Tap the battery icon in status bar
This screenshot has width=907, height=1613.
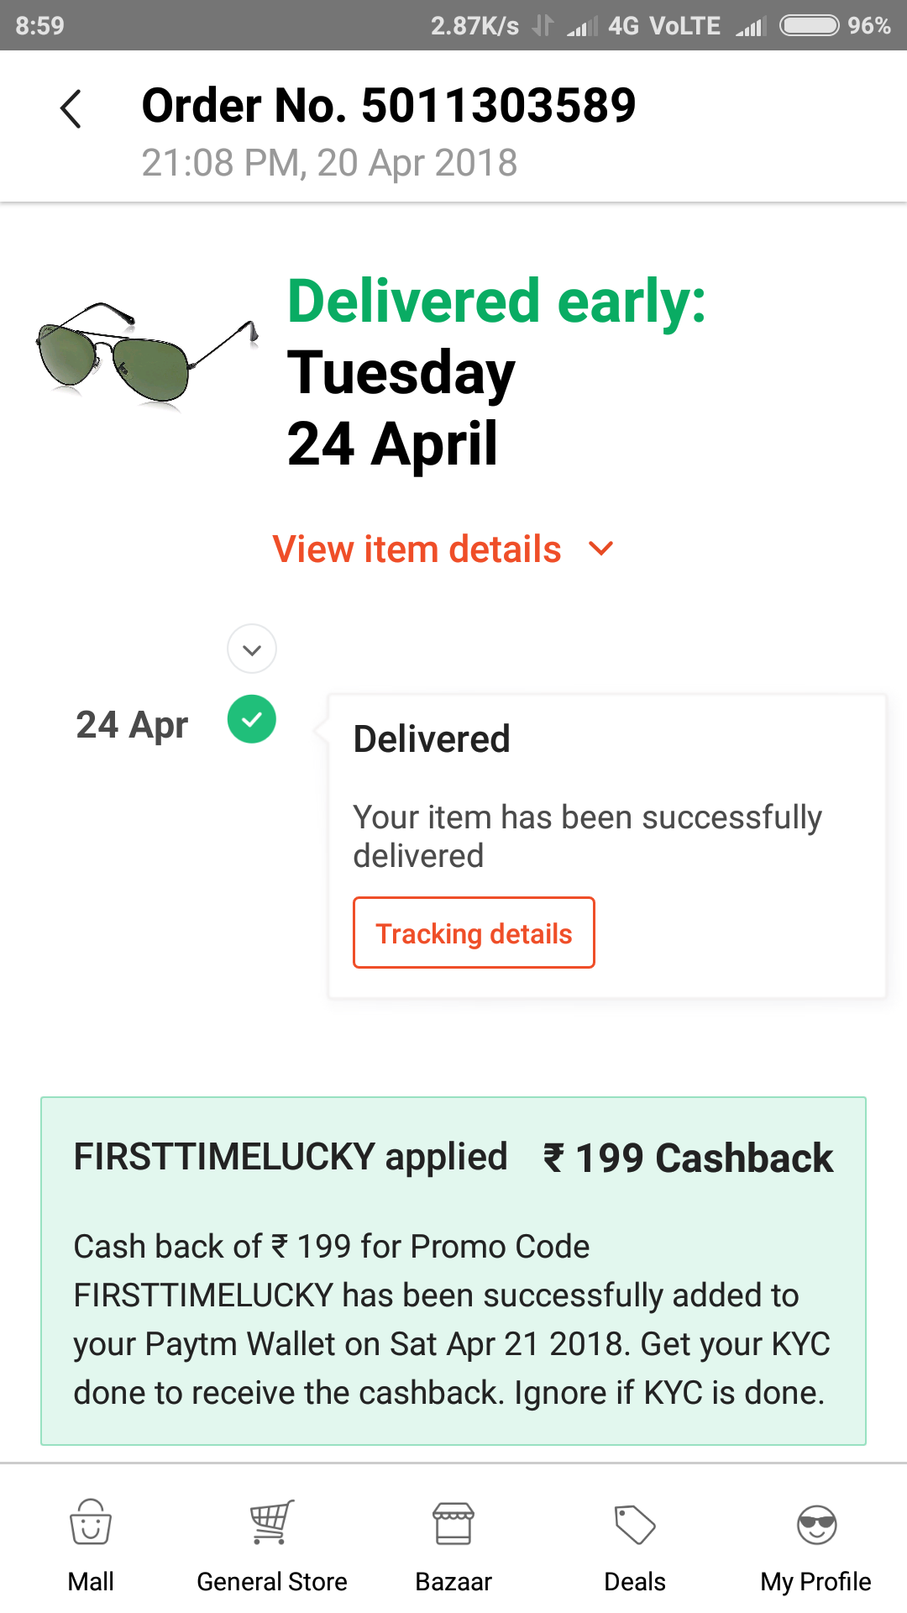coord(809,25)
